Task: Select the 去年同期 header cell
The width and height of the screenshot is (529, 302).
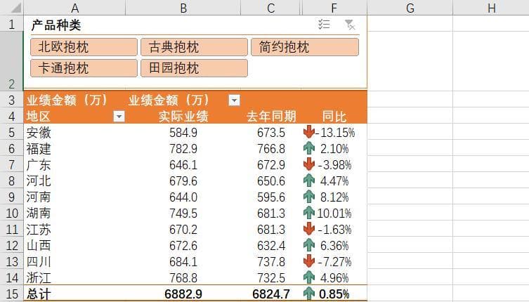Action: click(271, 117)
